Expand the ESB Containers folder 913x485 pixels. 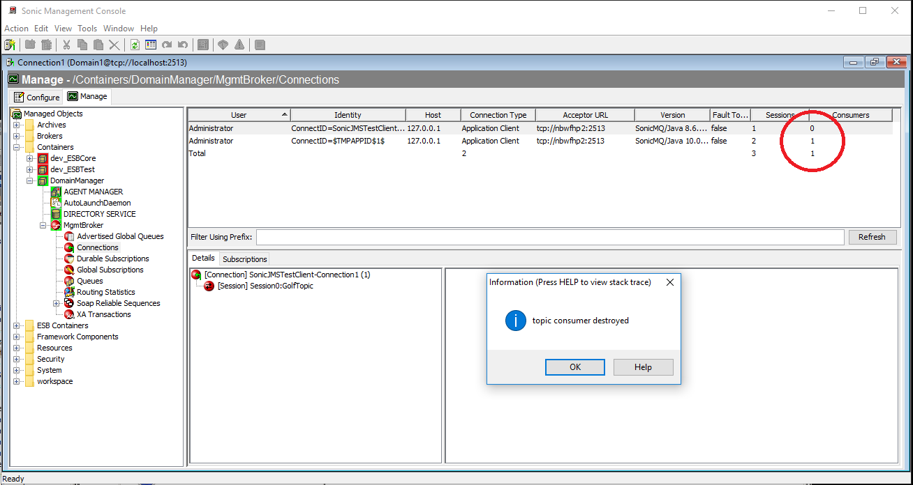tap(17, 325)
